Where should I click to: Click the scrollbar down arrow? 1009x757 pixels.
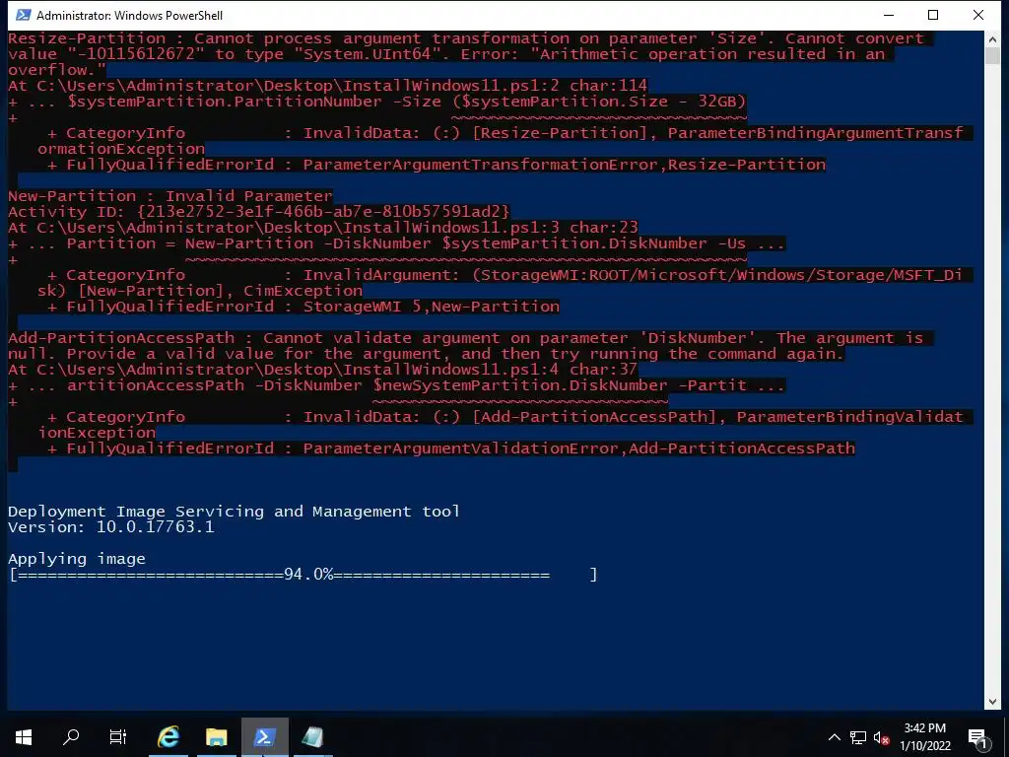point(991,702)
